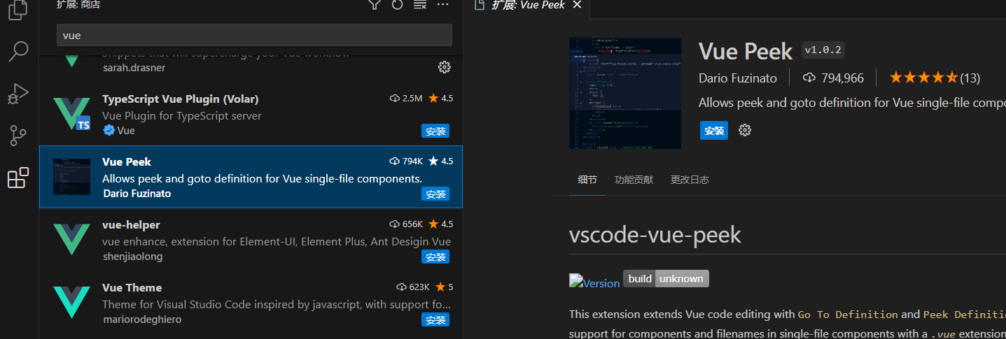Switch to the 细节 tab
The image size is (1006, 339).
587,180
